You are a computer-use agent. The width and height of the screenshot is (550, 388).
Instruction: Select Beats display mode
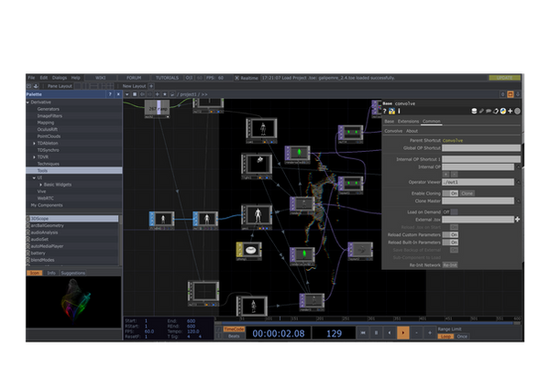[234, 336]
